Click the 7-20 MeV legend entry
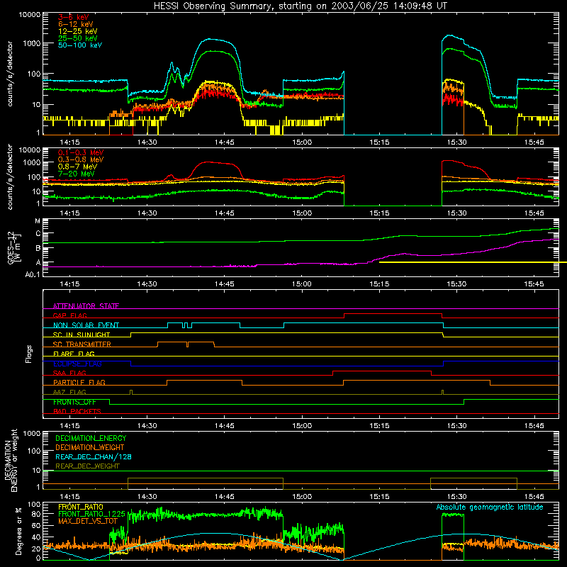This screenshot has height=567, width=567. point(77,174)
